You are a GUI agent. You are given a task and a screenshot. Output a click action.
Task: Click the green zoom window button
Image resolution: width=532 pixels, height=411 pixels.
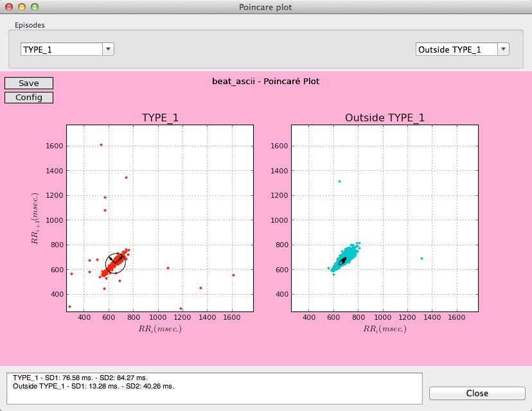[35, 7]
